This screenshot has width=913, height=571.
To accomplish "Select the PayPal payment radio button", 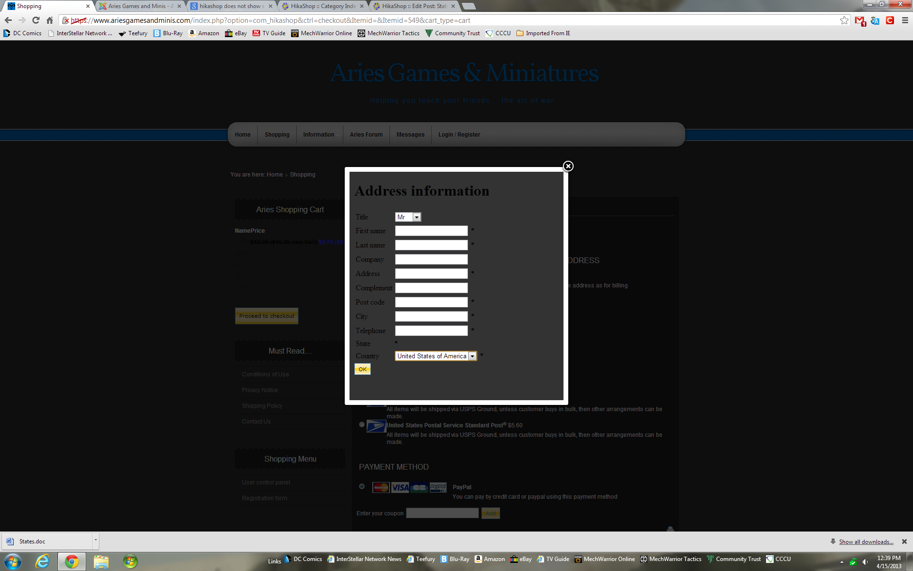I will 362,486.
